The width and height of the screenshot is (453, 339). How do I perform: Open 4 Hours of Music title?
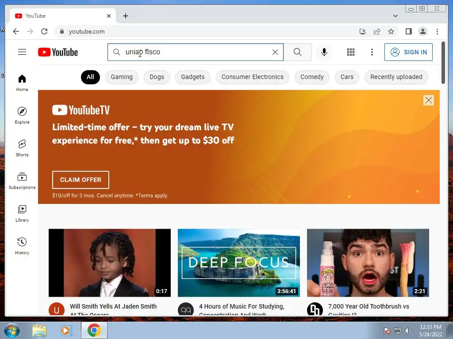pos(242,309)
